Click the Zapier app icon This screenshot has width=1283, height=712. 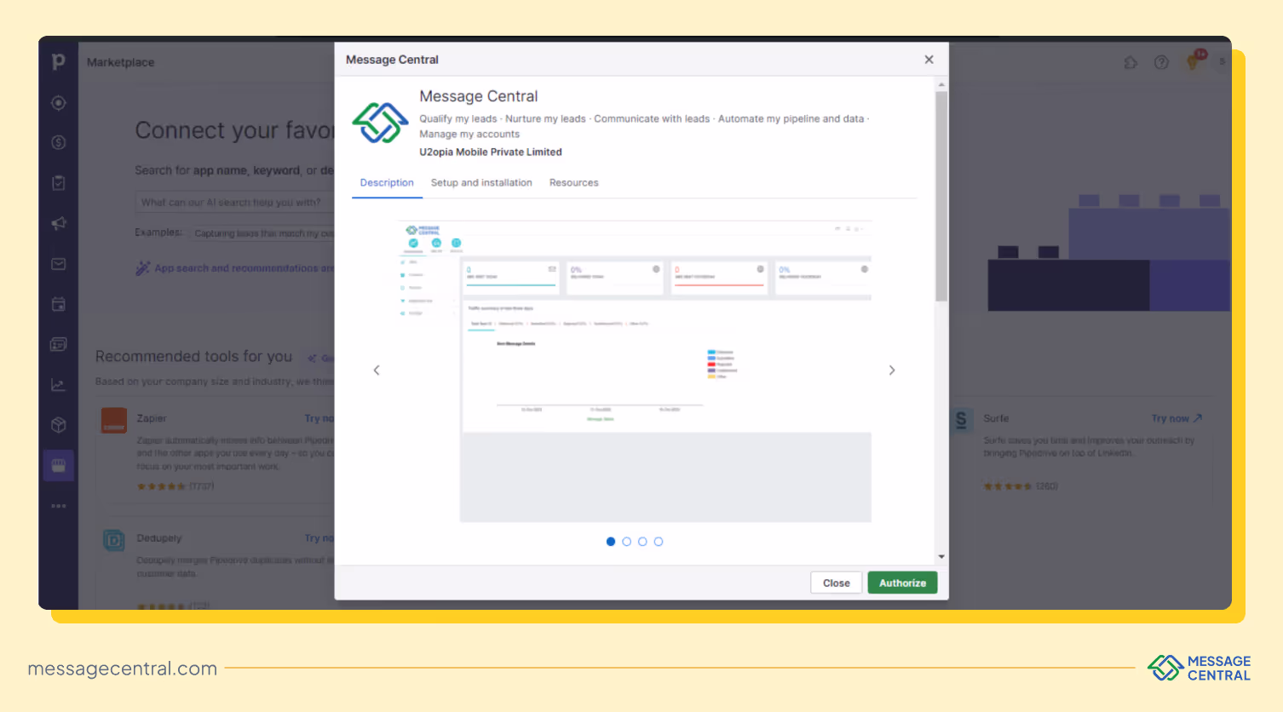(x=114, y=421)
